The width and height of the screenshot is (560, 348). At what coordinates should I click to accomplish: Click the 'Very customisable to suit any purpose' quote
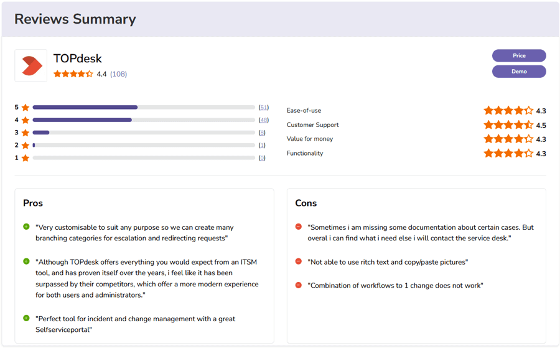(x=134, y=233)
